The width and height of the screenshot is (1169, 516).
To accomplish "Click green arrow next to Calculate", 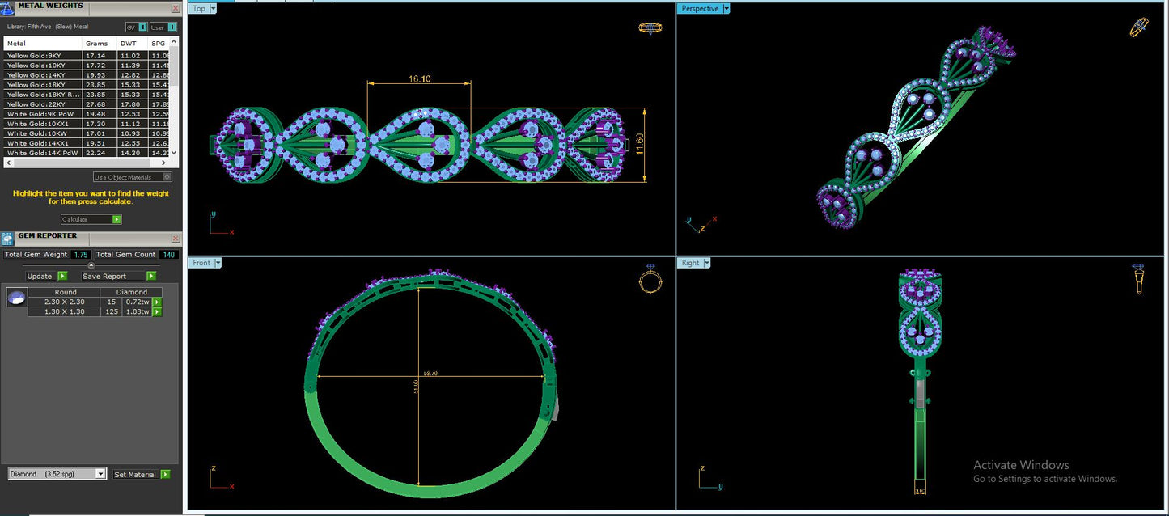I will click(x=117, y=219).
